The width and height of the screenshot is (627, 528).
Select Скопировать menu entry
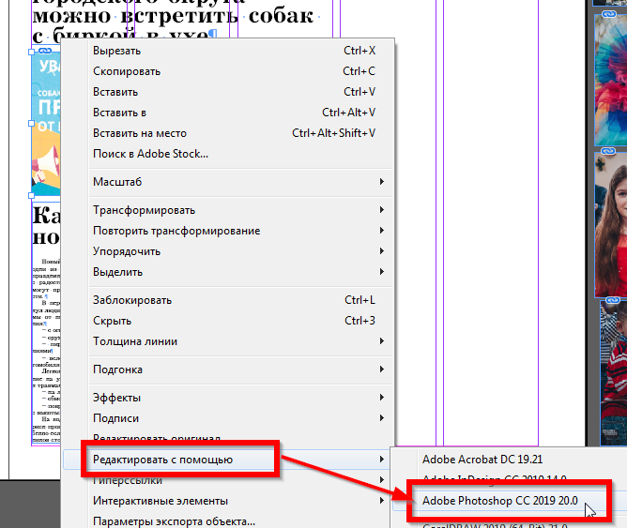pyautogui.click(x=228, y=71)
